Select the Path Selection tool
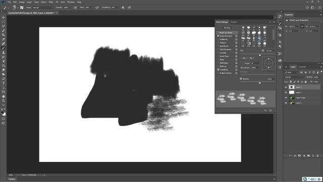The height and width of the screenshot is (182, 323). (x=4, y=87)
